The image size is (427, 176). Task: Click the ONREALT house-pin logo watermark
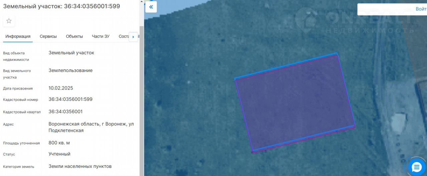(306, 20)
